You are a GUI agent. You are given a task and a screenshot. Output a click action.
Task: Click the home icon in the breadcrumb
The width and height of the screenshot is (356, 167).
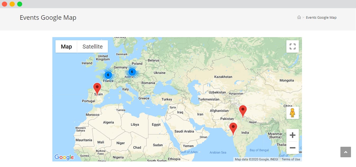pyautogui.click(x=299, y=17)
